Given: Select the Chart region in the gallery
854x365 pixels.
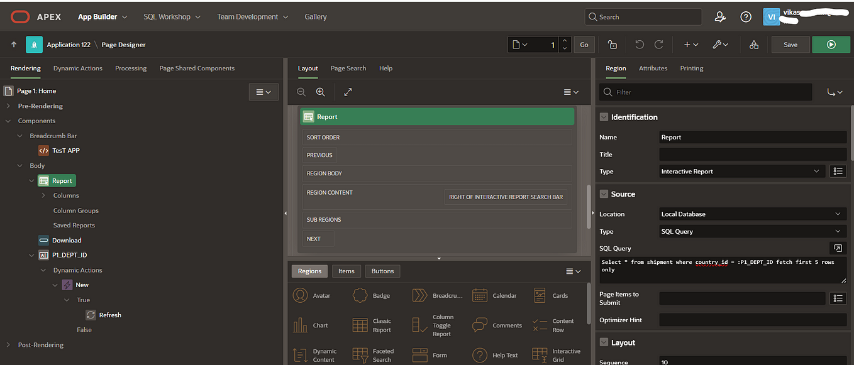Looking at the screenshot, I should point(311,325).
